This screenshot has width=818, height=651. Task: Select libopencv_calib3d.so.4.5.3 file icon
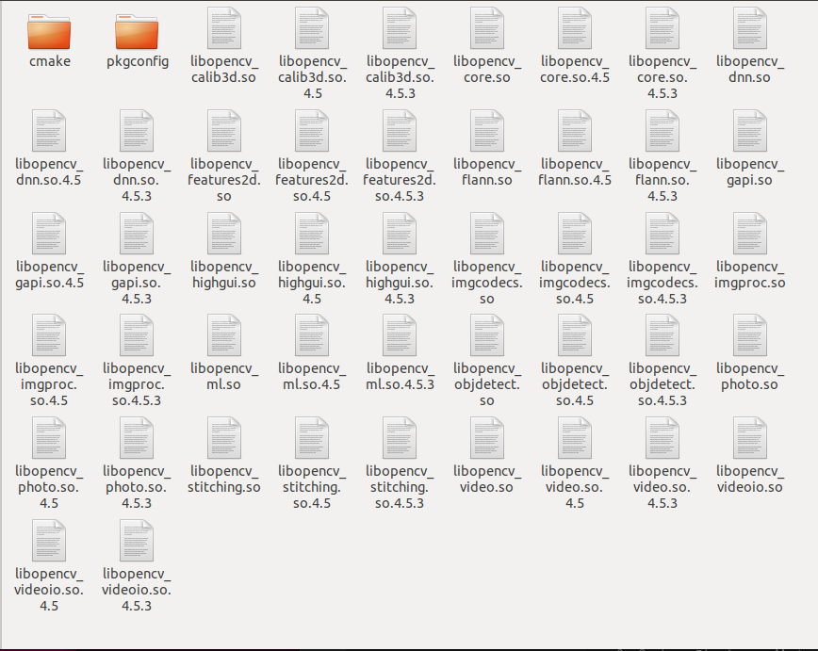(400, 28)
